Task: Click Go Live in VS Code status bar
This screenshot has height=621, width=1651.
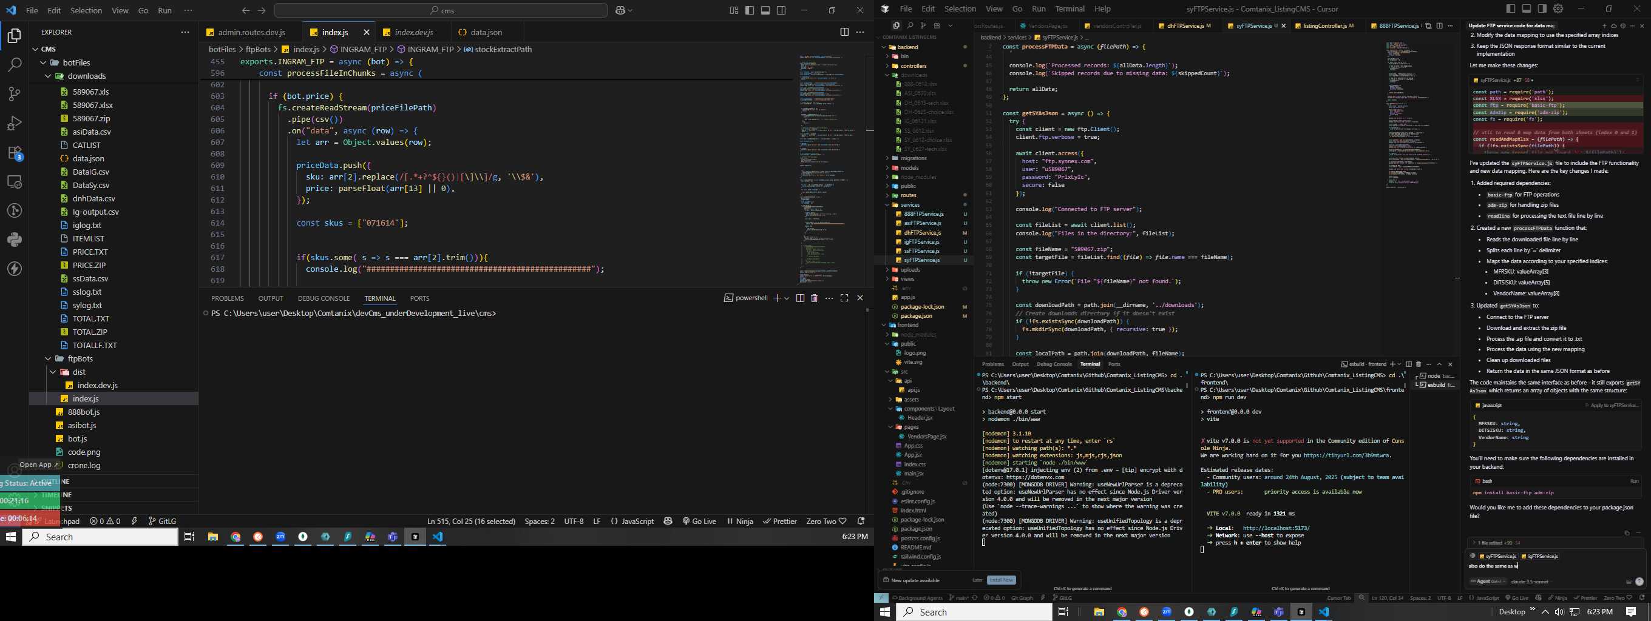Action: (x=699, y=521)
